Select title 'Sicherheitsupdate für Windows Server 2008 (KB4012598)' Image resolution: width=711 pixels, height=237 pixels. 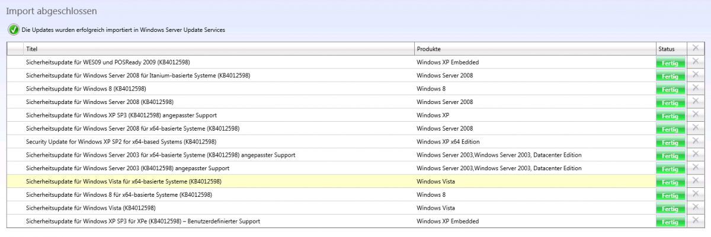(x=100, y=102)
